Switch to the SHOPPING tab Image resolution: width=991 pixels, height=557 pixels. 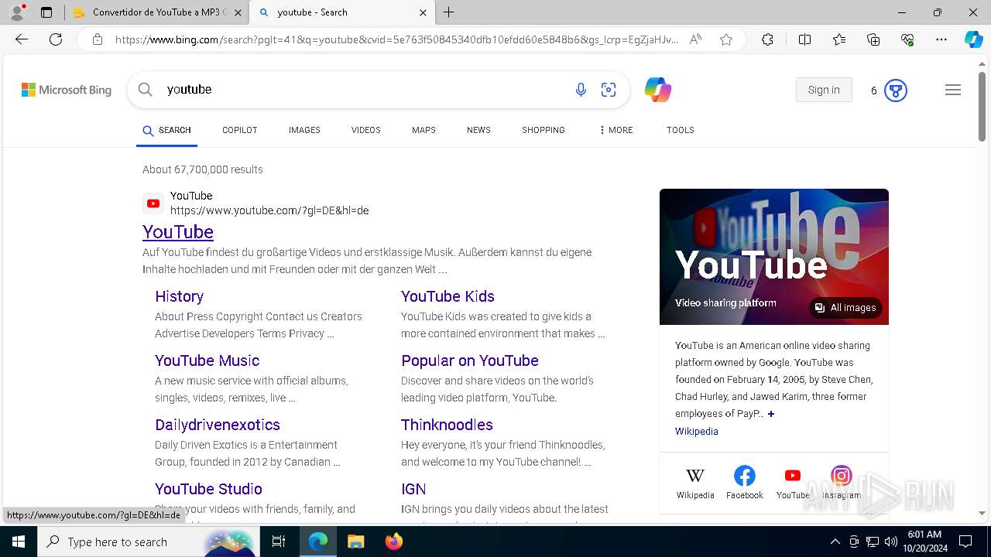point(544,130)
